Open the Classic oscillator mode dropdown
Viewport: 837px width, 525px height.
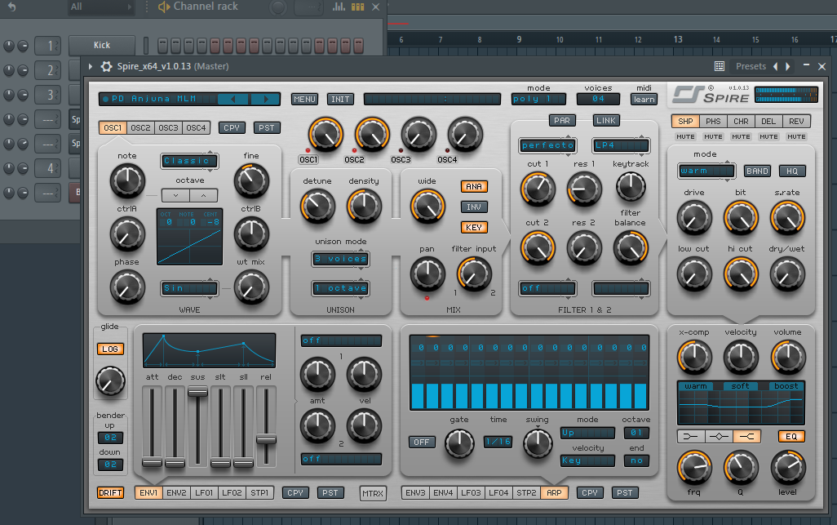(189, 161)
